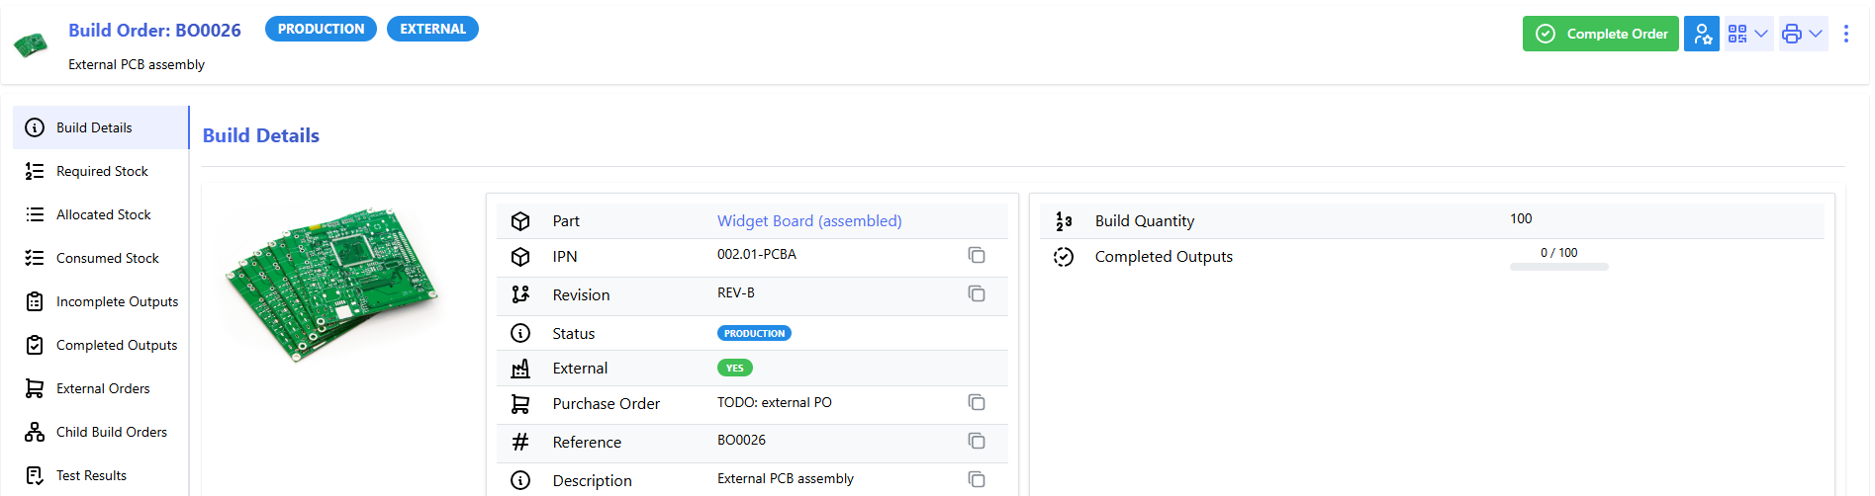Click the PCB stack part image
The width and height of the screenshot is (1875, 496).
pos(331,283)
